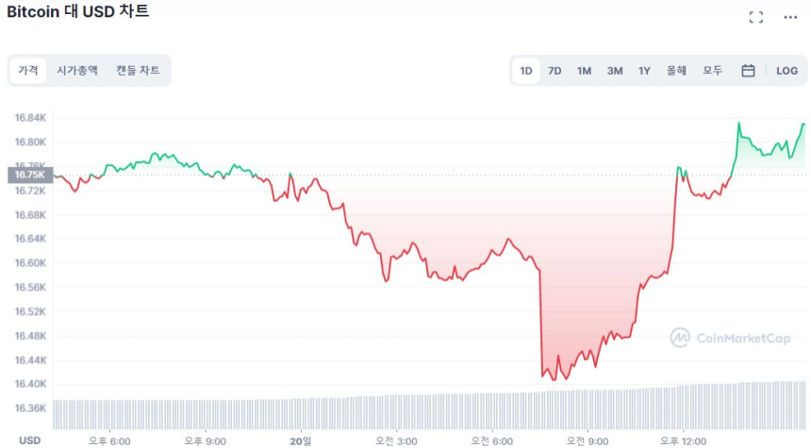
Task: Switch to the 캔들 차트 tab
Action: click(x=138, y=71)
